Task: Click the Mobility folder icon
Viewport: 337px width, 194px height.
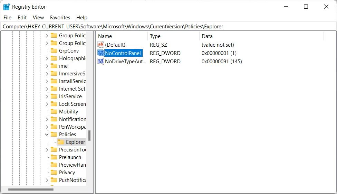Action: pos(54,112)
